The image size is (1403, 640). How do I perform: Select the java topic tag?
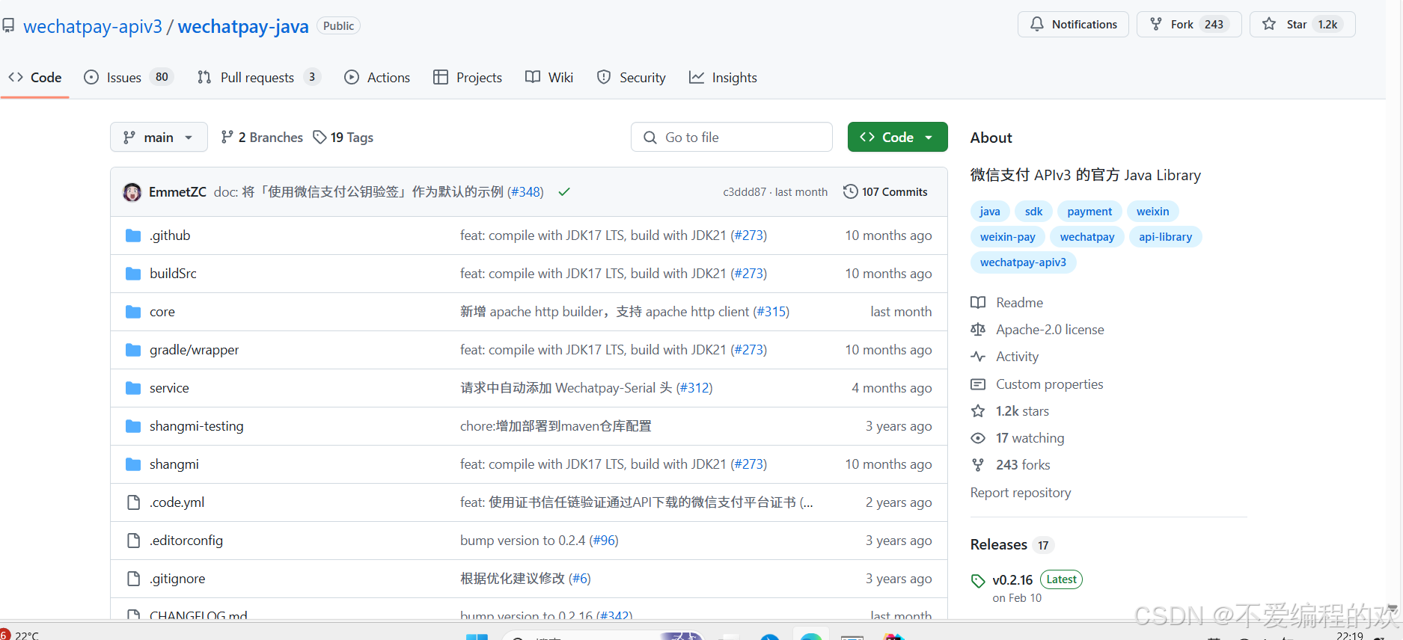(x=990, y=212)
